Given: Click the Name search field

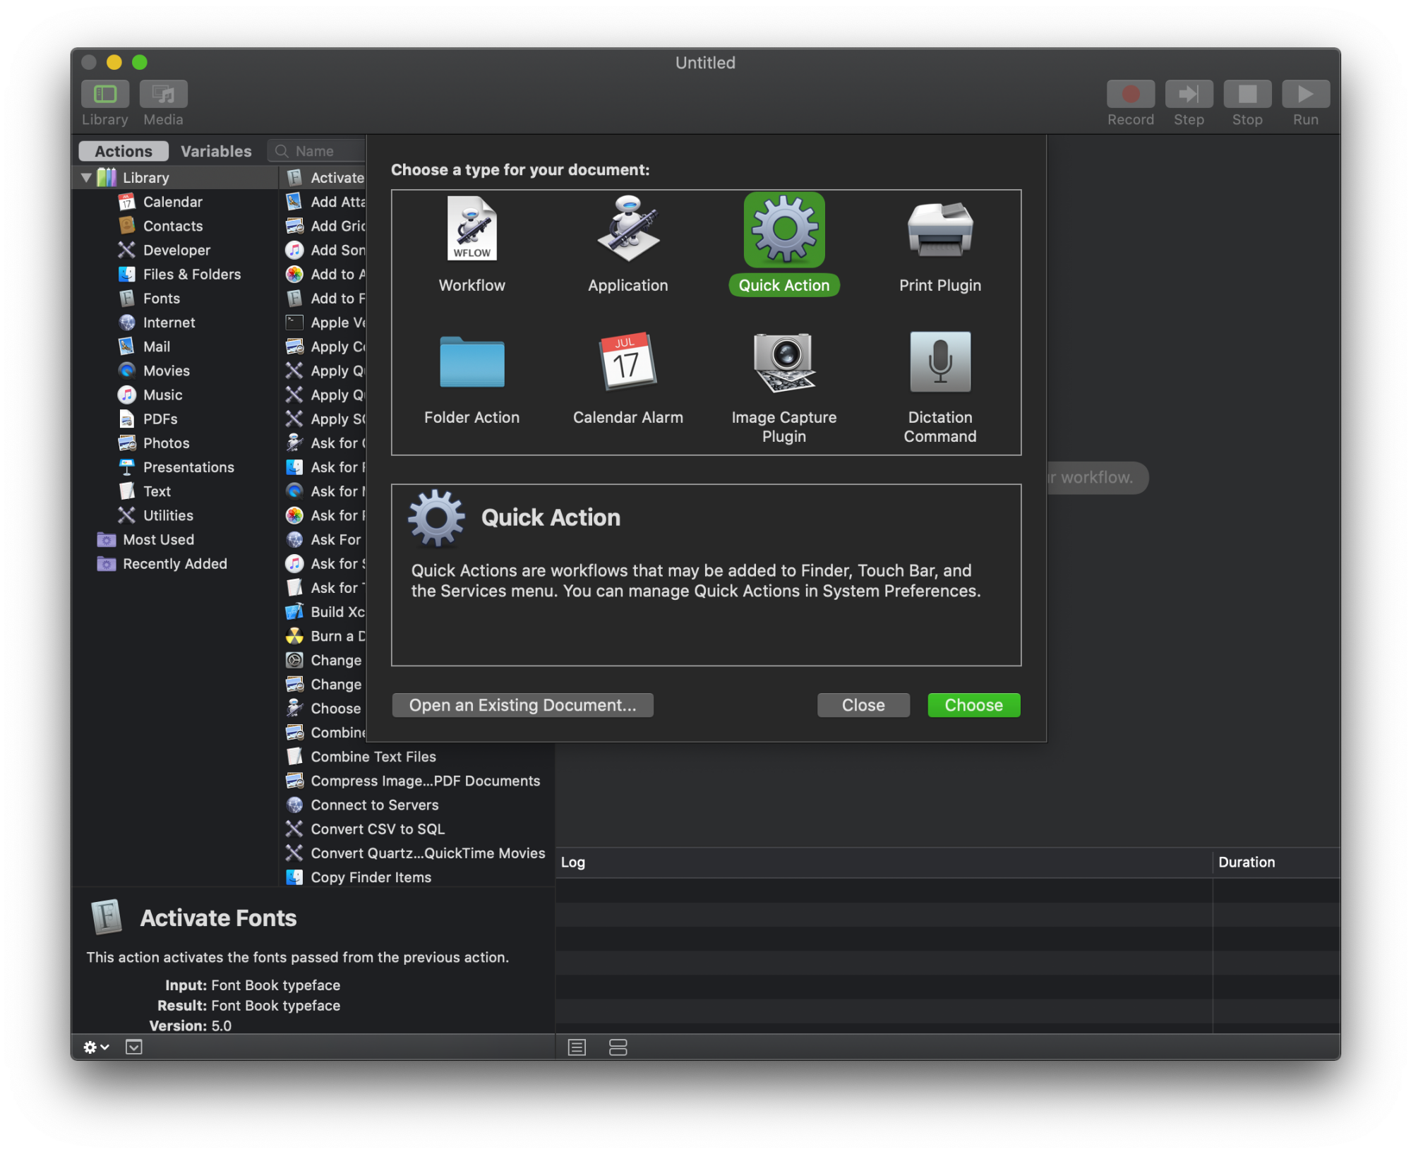Looking at the screenshot, I should [318, 151].
